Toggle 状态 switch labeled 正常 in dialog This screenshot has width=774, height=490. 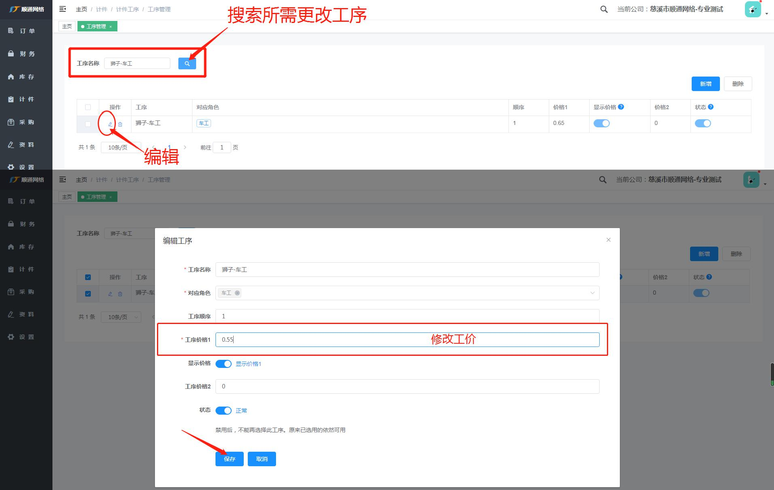[x=223, y=411]
